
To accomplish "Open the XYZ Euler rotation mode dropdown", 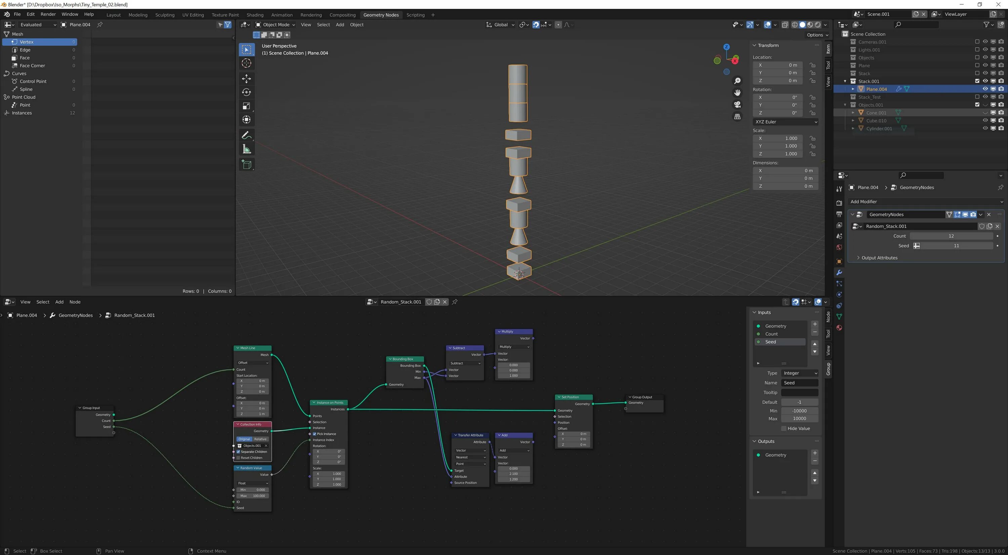I will tap(785, 122).
